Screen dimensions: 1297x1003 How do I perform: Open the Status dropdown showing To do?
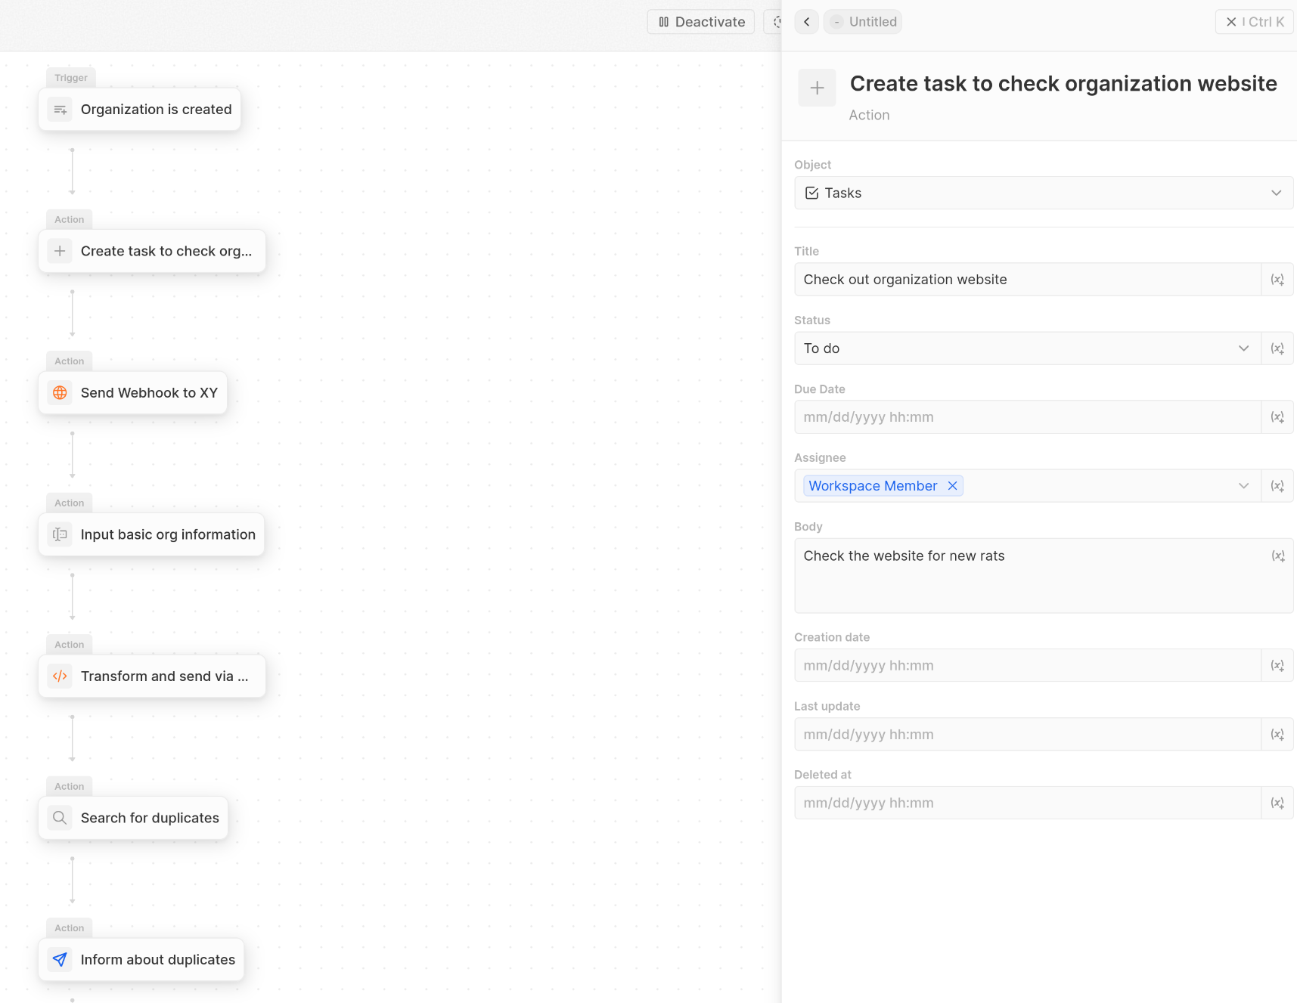[x=1244, y=348]
